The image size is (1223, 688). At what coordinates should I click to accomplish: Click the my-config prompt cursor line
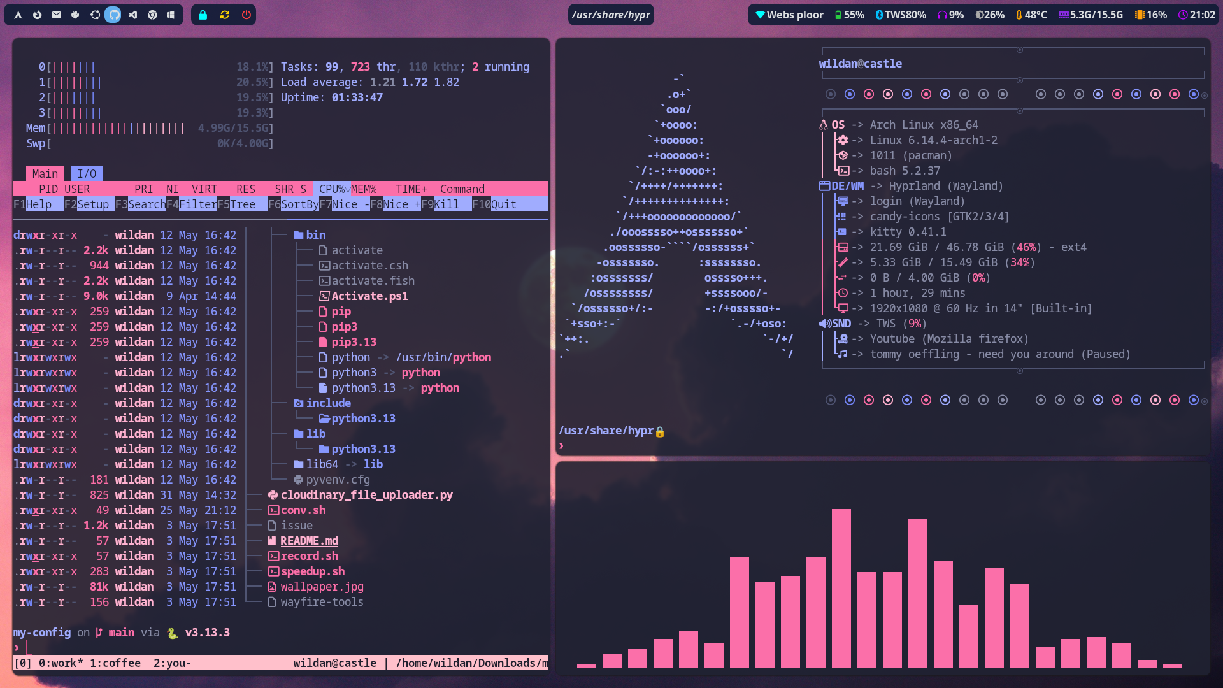[x=23, y=648]
